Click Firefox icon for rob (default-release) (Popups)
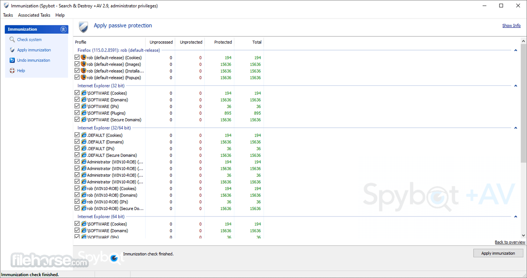527x278 pixels. click(84, 77)
